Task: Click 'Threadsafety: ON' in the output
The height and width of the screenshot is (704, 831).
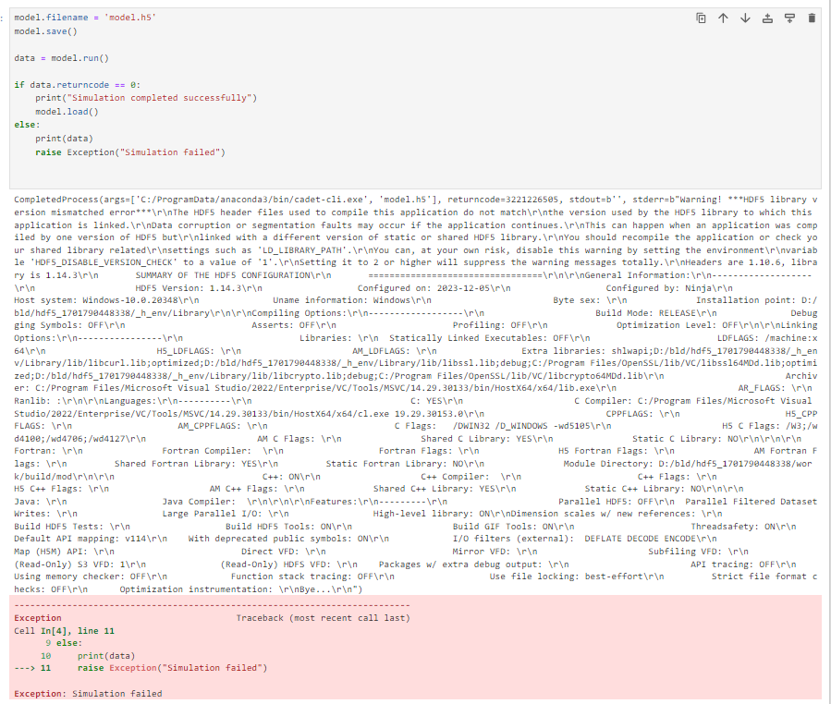Action: 733,527
